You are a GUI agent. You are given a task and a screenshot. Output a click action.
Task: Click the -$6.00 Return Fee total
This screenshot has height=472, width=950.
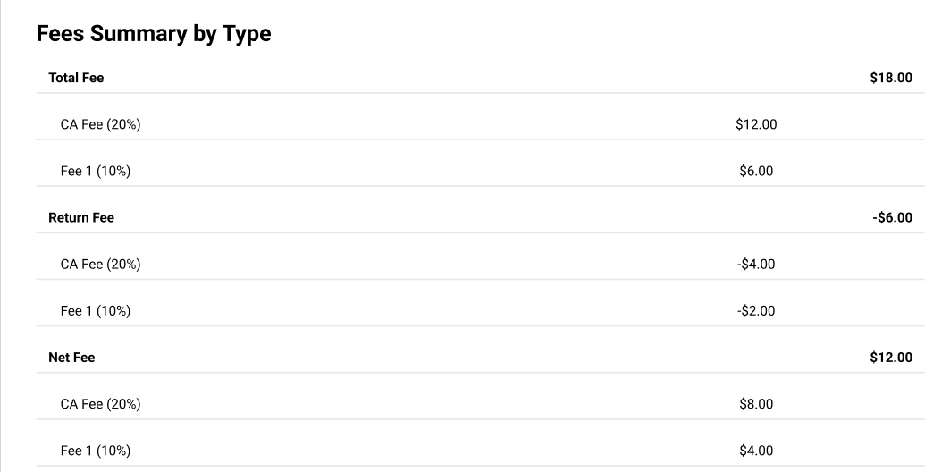tap(892, 217)
